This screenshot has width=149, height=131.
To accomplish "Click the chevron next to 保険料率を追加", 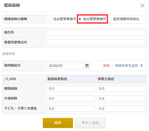I will tap(142, 65).
